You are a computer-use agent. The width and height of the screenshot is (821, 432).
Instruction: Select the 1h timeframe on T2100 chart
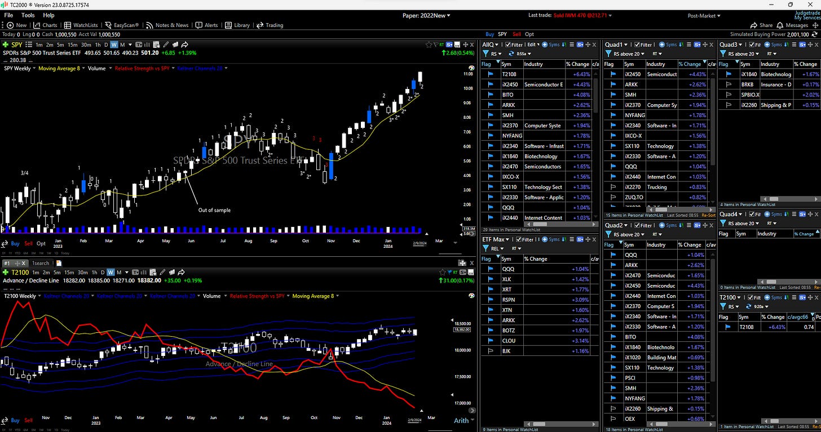point(95,273)
